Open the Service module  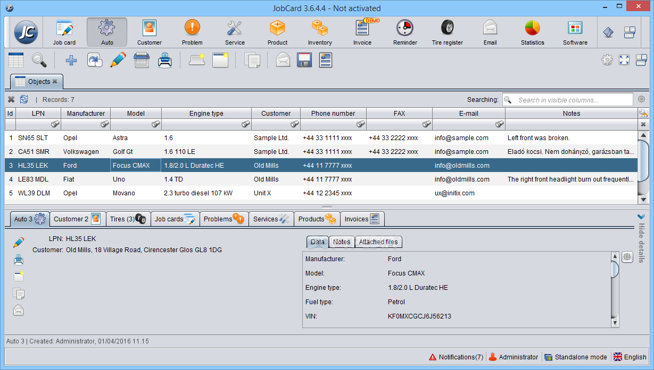tap(235, 32)
